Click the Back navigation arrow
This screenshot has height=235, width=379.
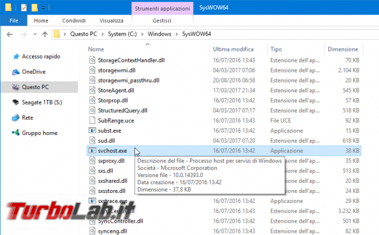[x=10, y=34]
